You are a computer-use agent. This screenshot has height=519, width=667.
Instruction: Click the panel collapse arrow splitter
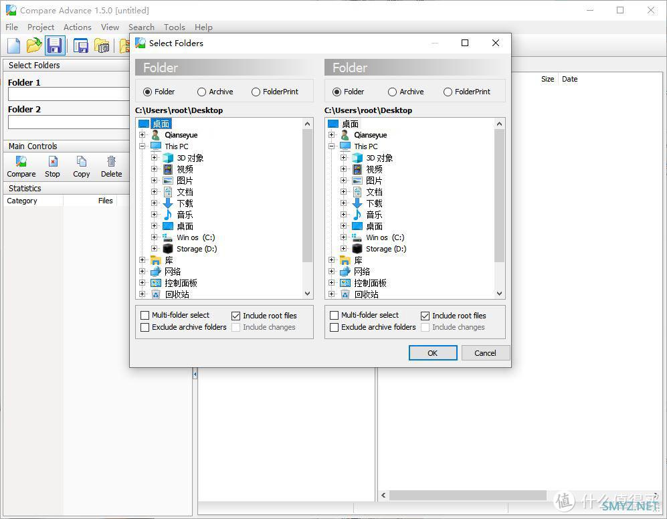[195, 375]
